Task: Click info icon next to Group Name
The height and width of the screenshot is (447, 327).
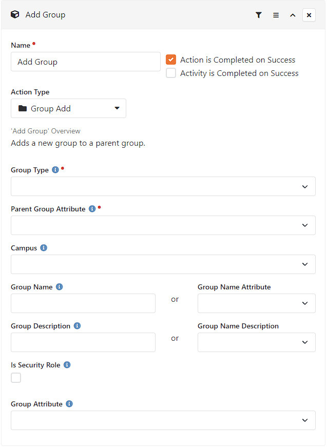Action: click(60, 287)
